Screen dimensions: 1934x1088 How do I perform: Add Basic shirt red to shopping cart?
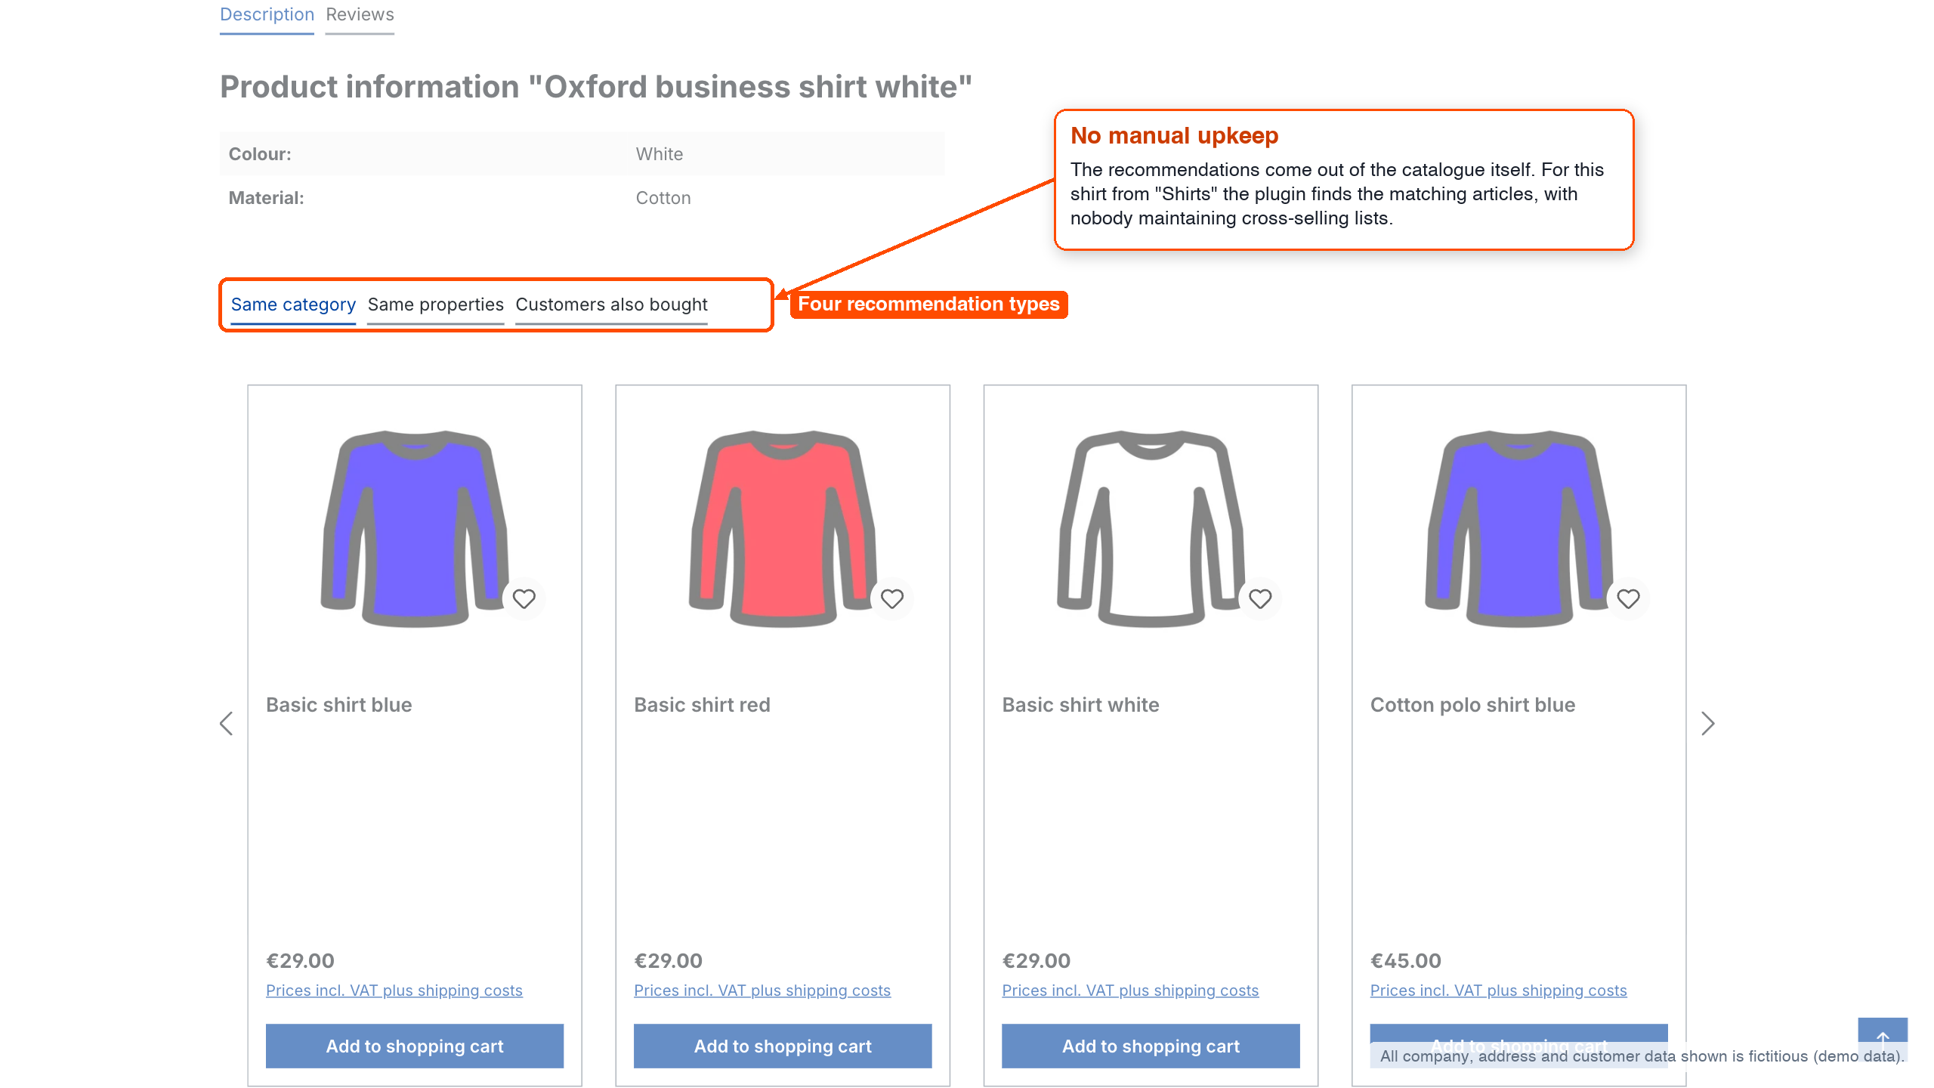783,1046
